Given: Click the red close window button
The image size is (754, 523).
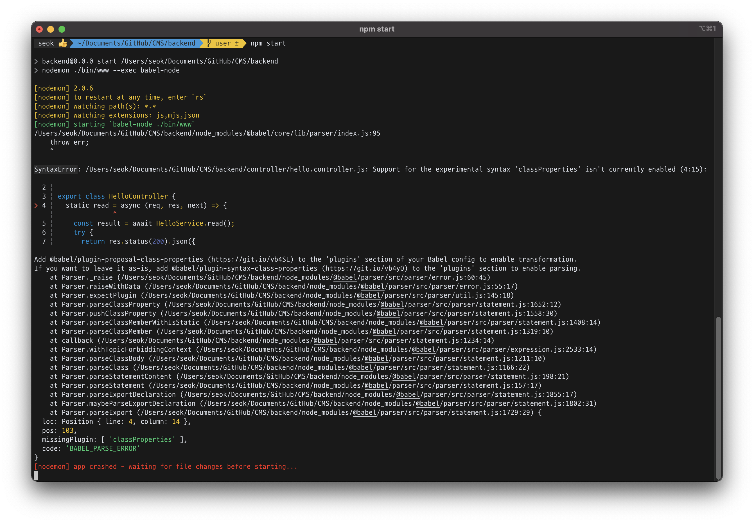Looking at the screenshot, I should click(x=39, y=29).
